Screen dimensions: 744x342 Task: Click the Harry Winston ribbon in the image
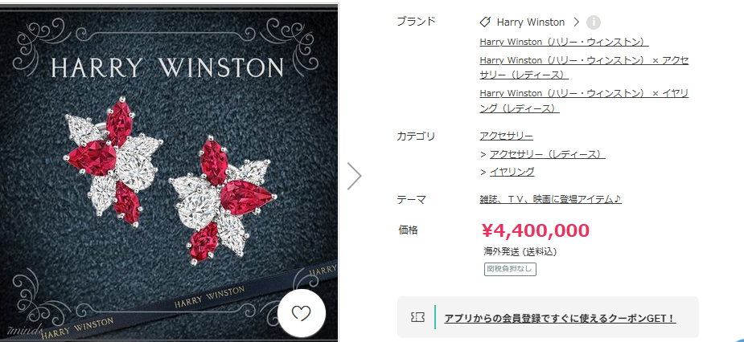(190, 302)
